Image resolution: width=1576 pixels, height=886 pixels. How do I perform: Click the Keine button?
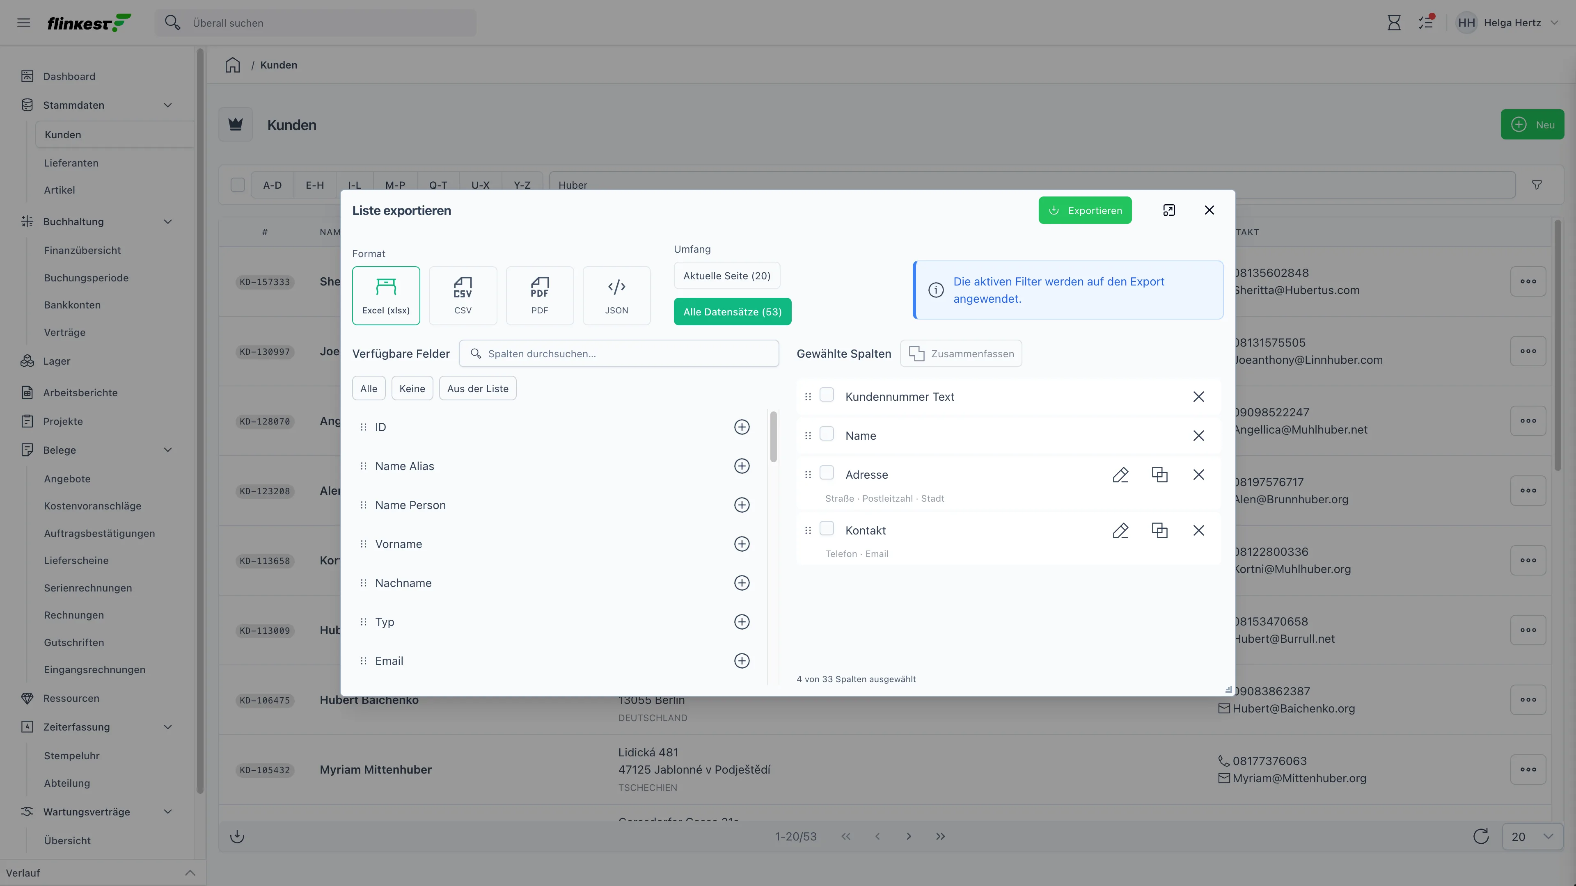click(x=412, y=388)
